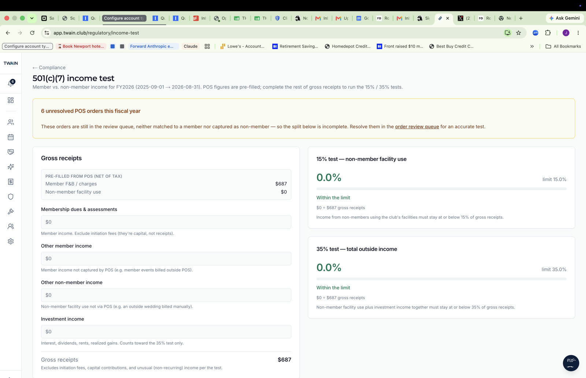Open the dashboard grid icon in Twain sidebar
The image size is (586, 378).
coord(11,100)
